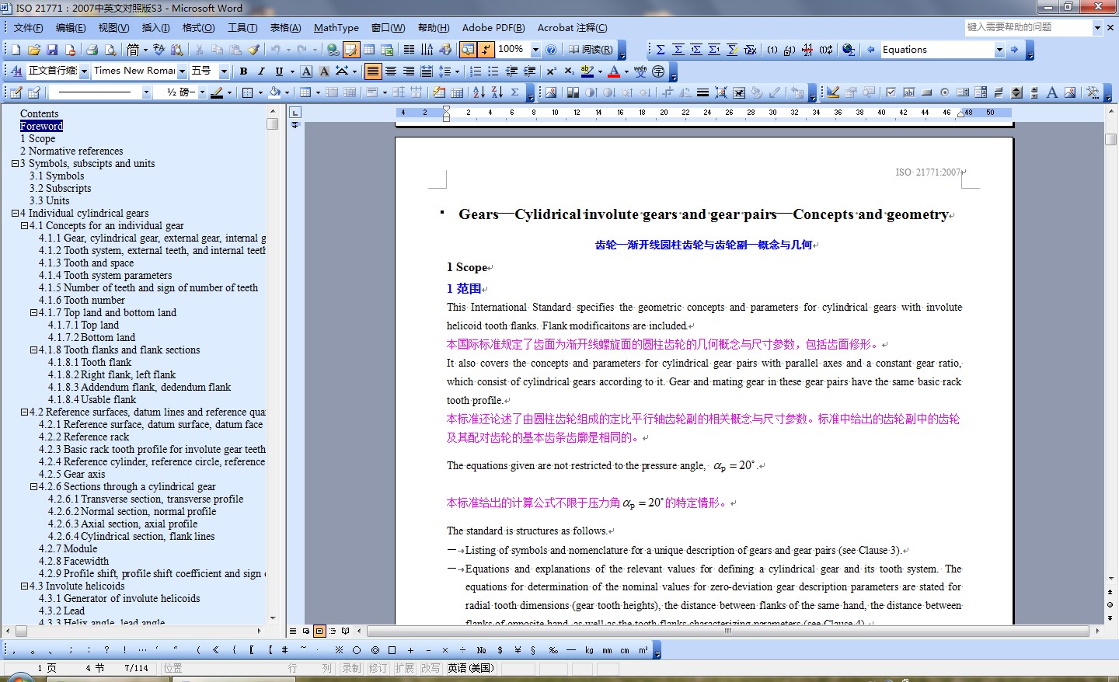Viewport: 1119px width, 682px height.
Task: Insert a table from the Standard toolbar
Action: [369, 50]
